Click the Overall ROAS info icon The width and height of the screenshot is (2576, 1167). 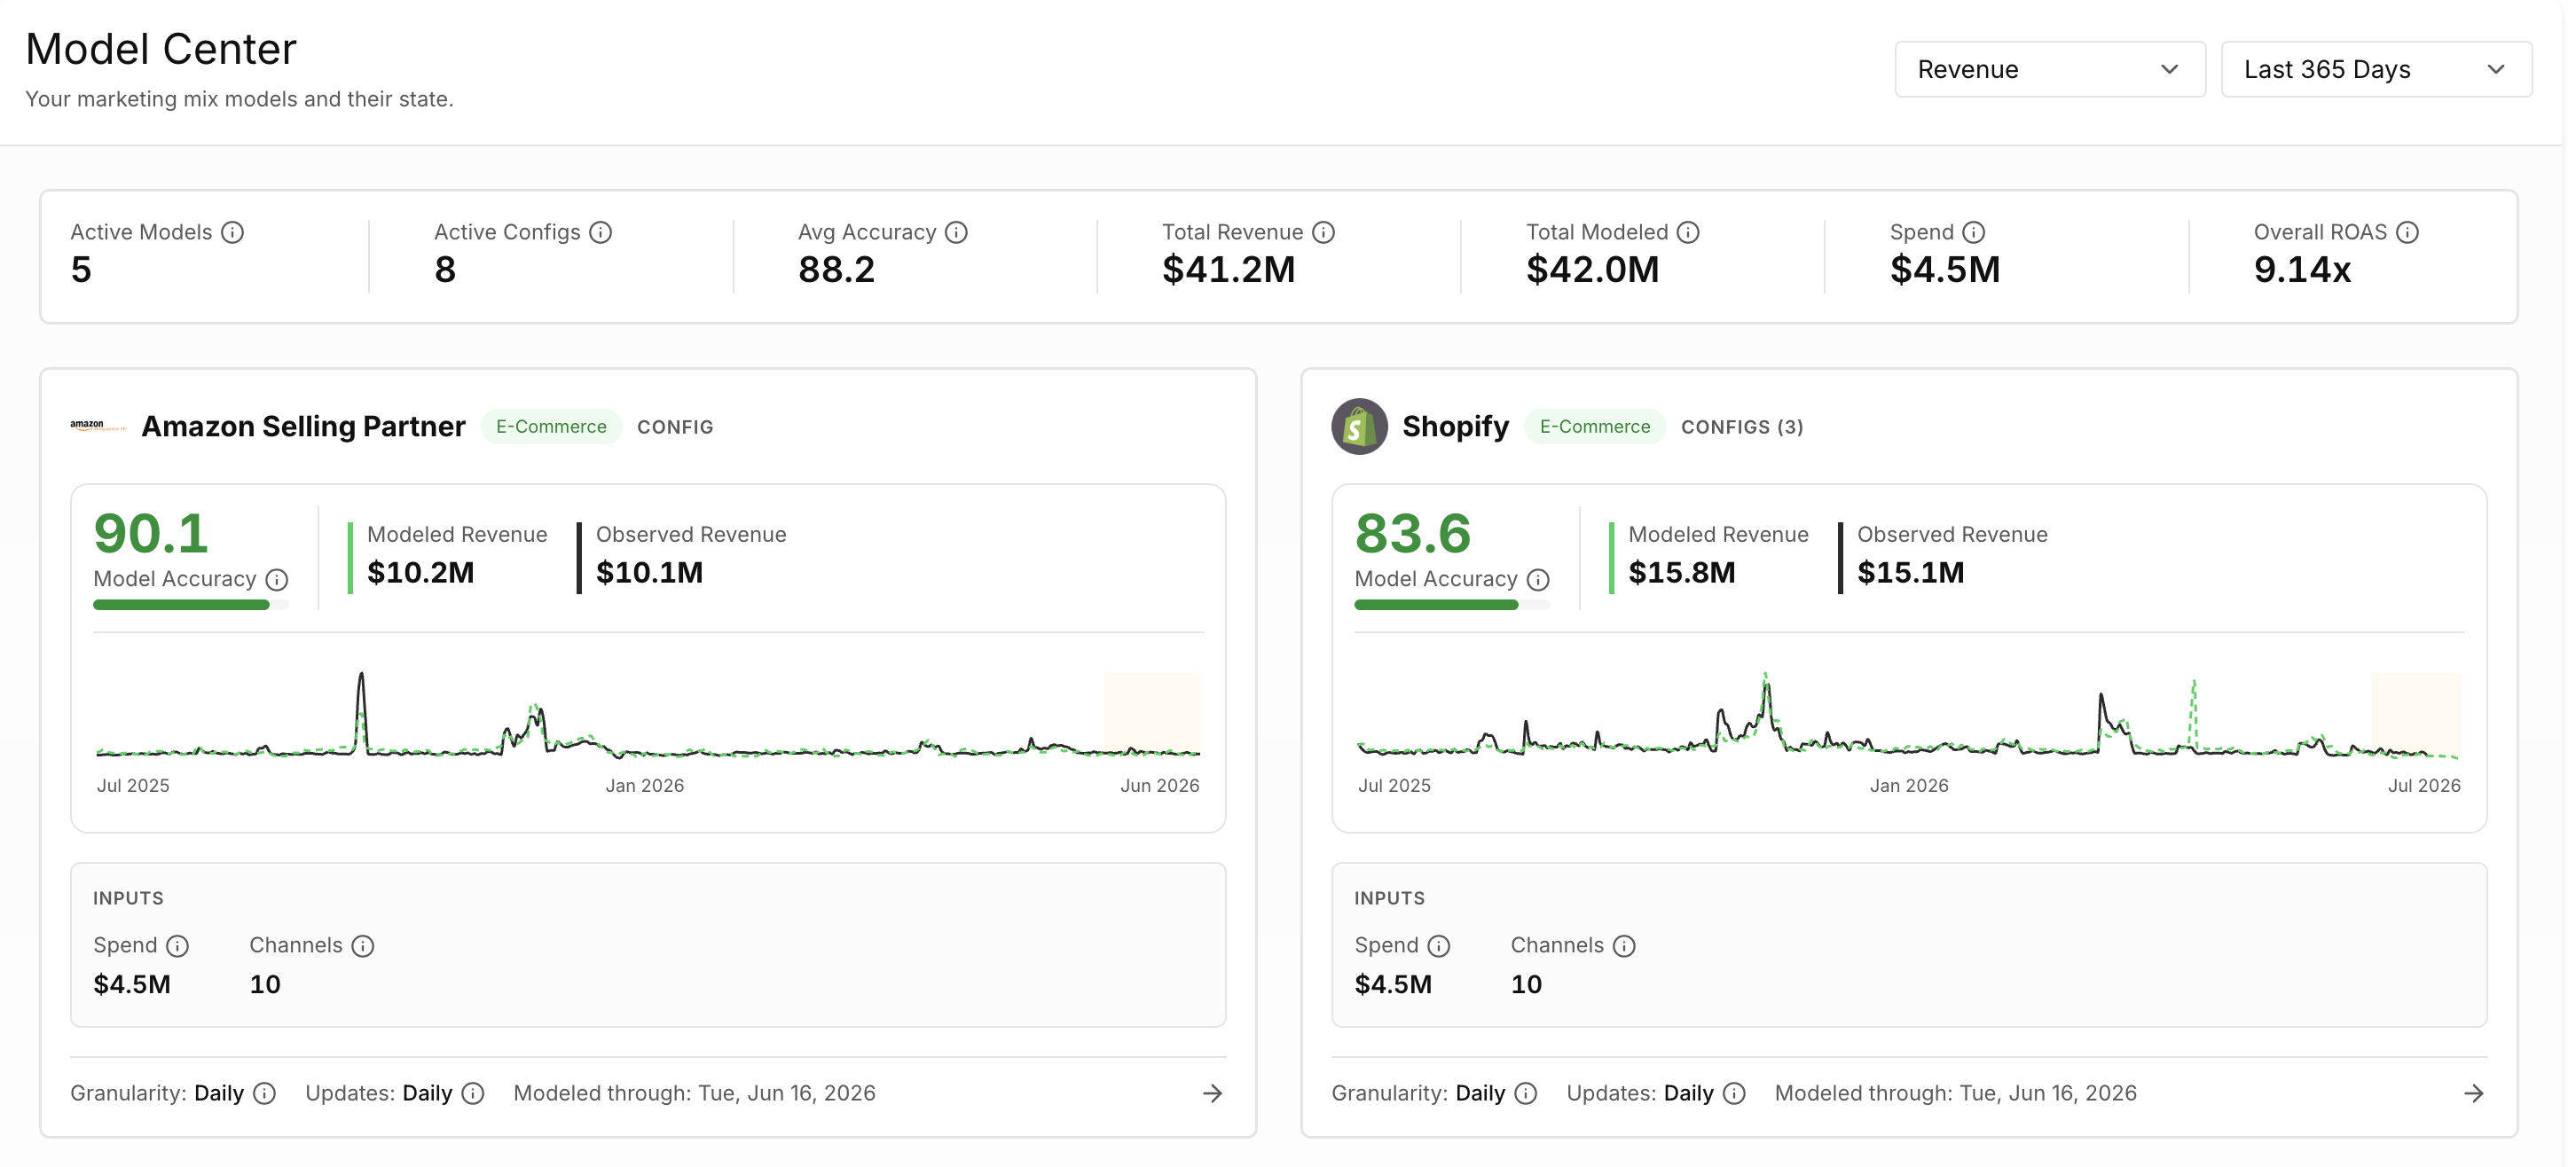pos(2407,232)
